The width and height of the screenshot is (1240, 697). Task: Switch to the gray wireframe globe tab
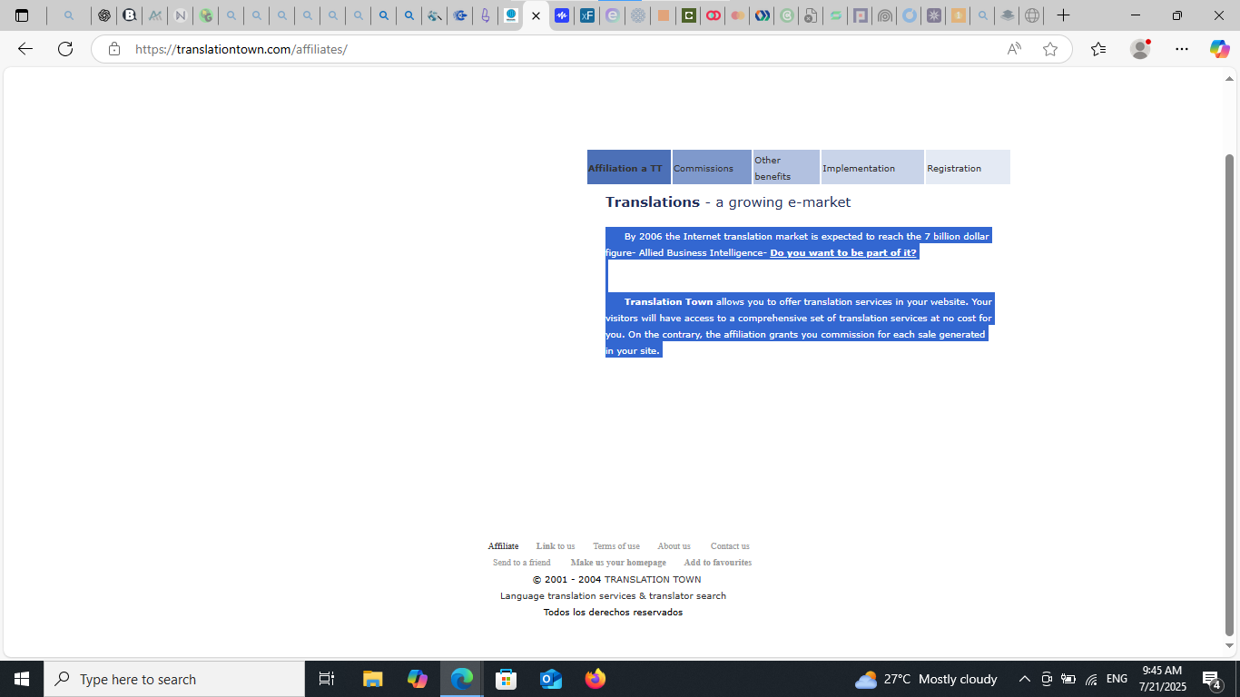1032,15
